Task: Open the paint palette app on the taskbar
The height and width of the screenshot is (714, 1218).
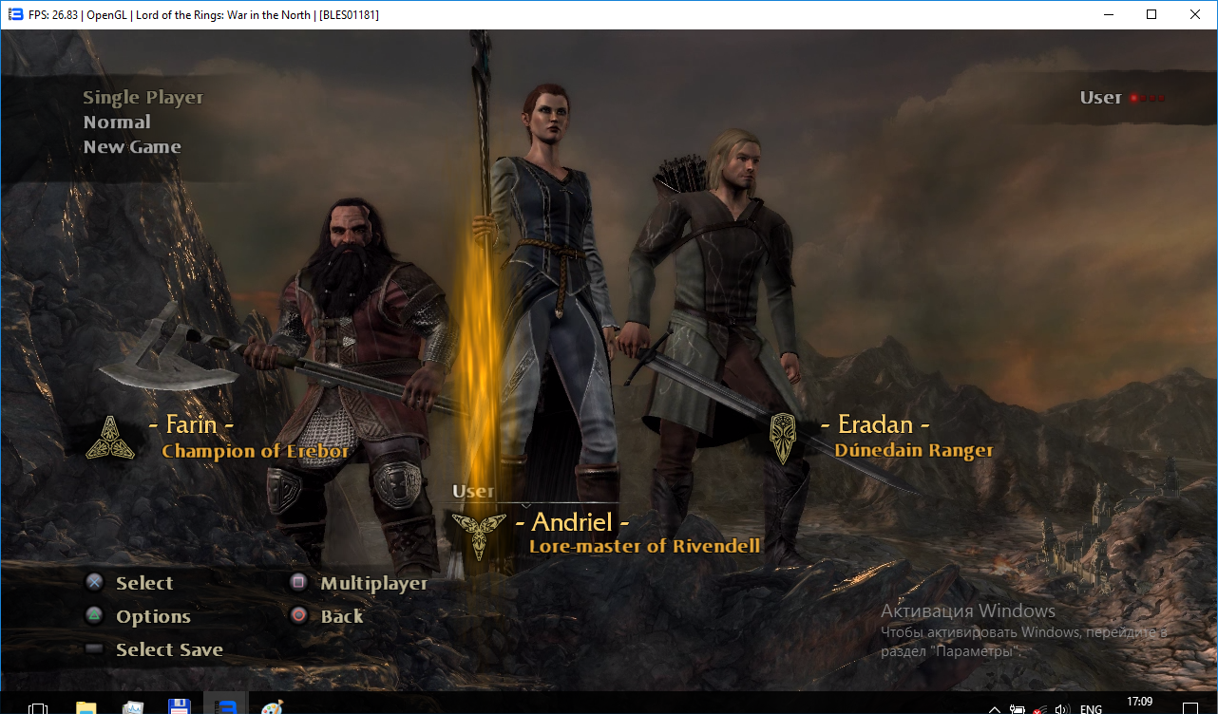Action: 272,706
